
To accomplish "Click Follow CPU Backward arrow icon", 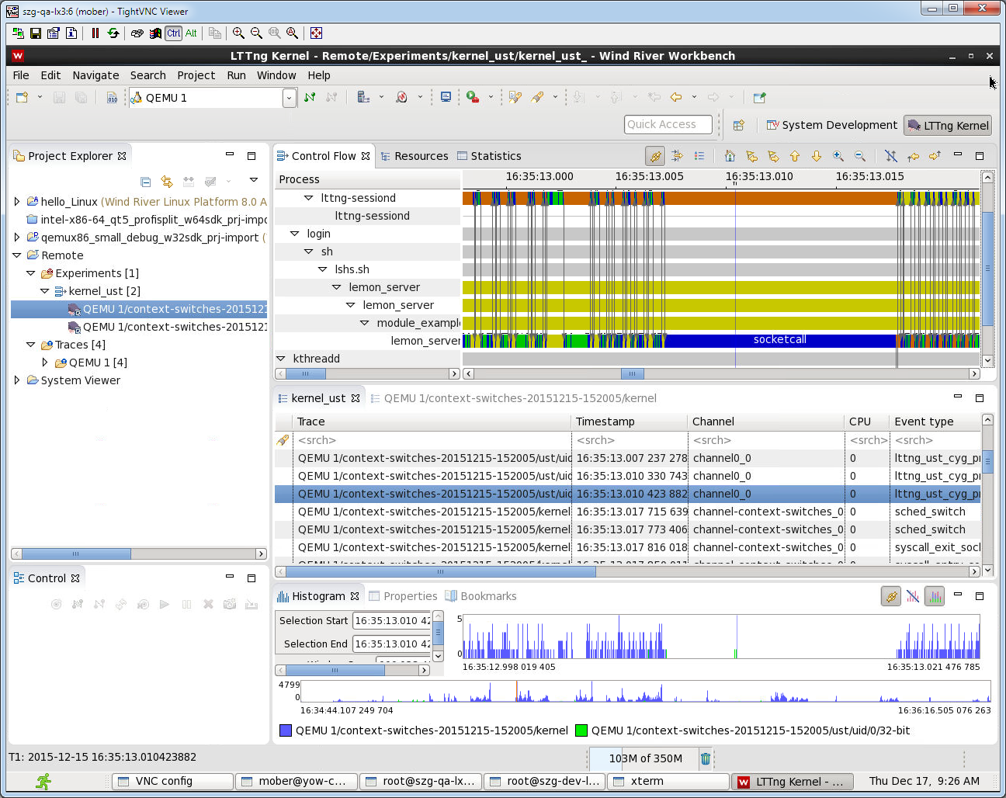I will (913, 156).
